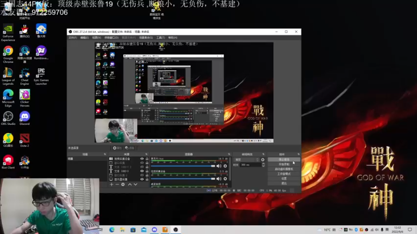This screenshot has height=234, width=417.
Task: Pop out the Audio Mixer dock header icon
Action: 229,154
